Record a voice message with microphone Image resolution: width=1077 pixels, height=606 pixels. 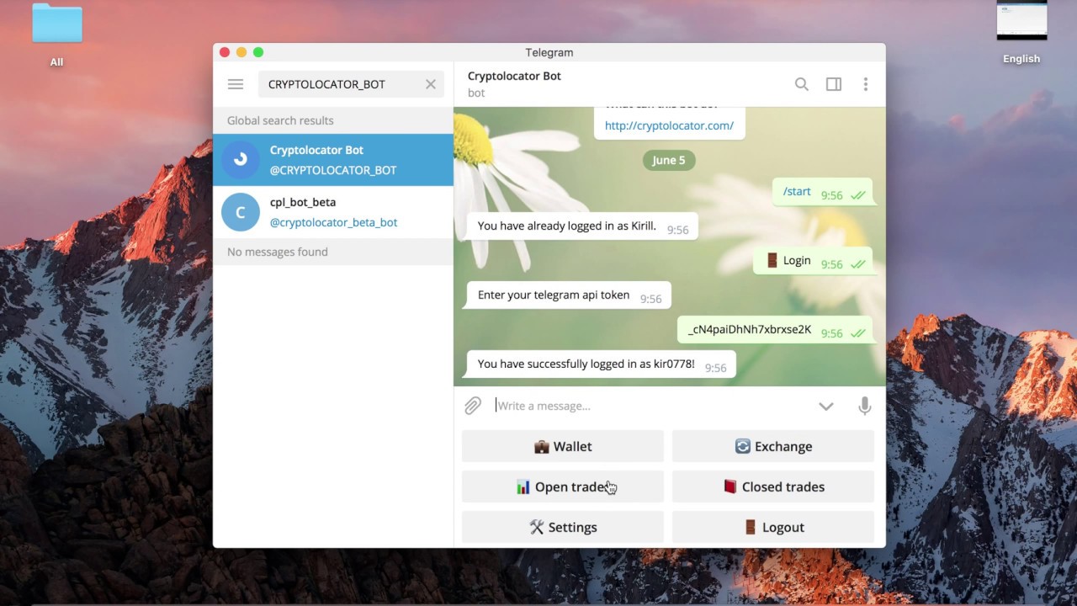click(865, 406)
